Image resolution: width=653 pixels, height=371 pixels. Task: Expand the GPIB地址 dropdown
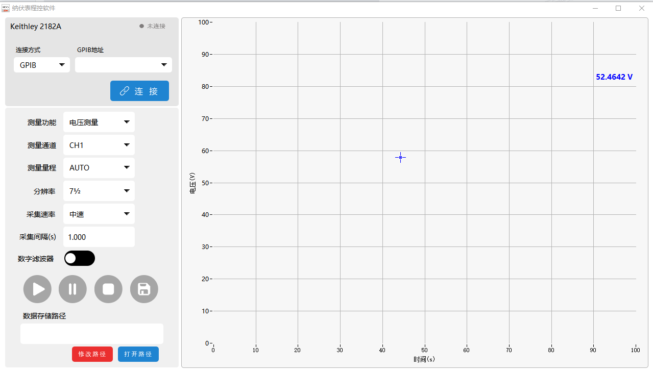[124, 65]
